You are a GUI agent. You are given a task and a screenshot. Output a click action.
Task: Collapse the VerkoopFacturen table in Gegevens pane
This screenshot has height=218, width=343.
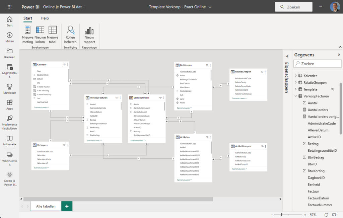click(295, 96)
